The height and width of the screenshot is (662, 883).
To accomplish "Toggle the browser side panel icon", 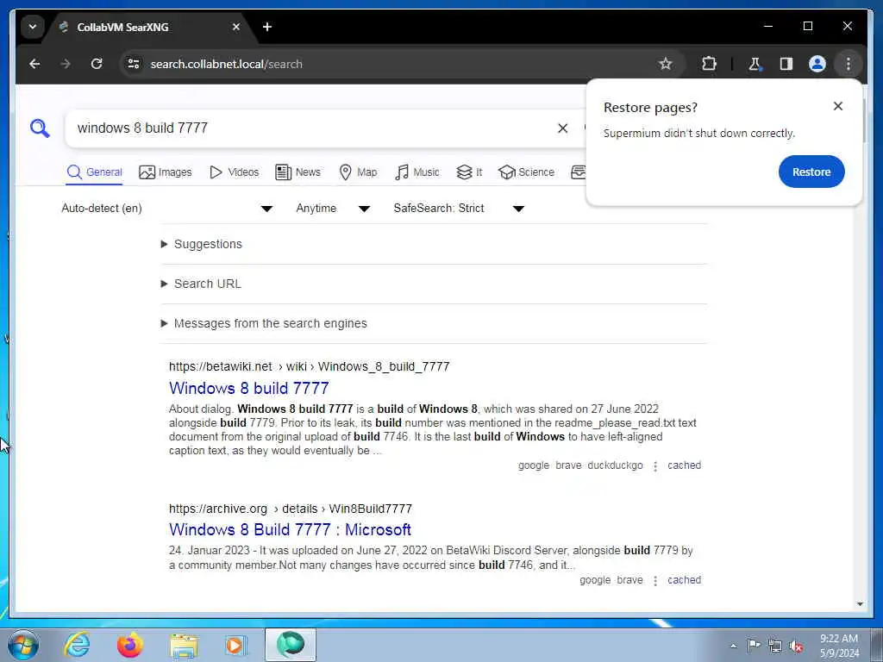I will coord(786,64).
